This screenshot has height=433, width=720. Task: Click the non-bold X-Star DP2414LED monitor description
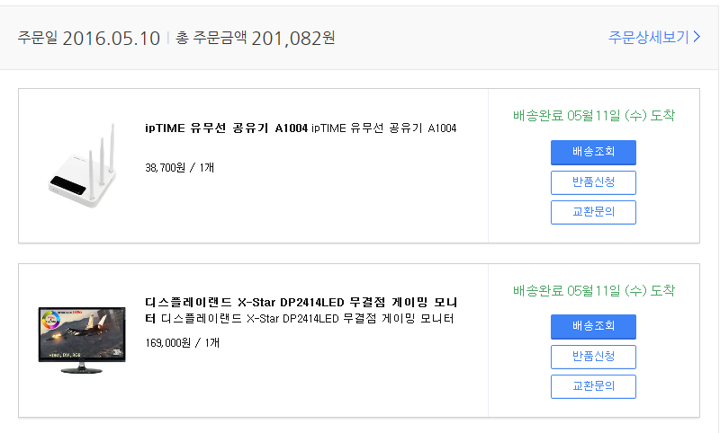306,319
